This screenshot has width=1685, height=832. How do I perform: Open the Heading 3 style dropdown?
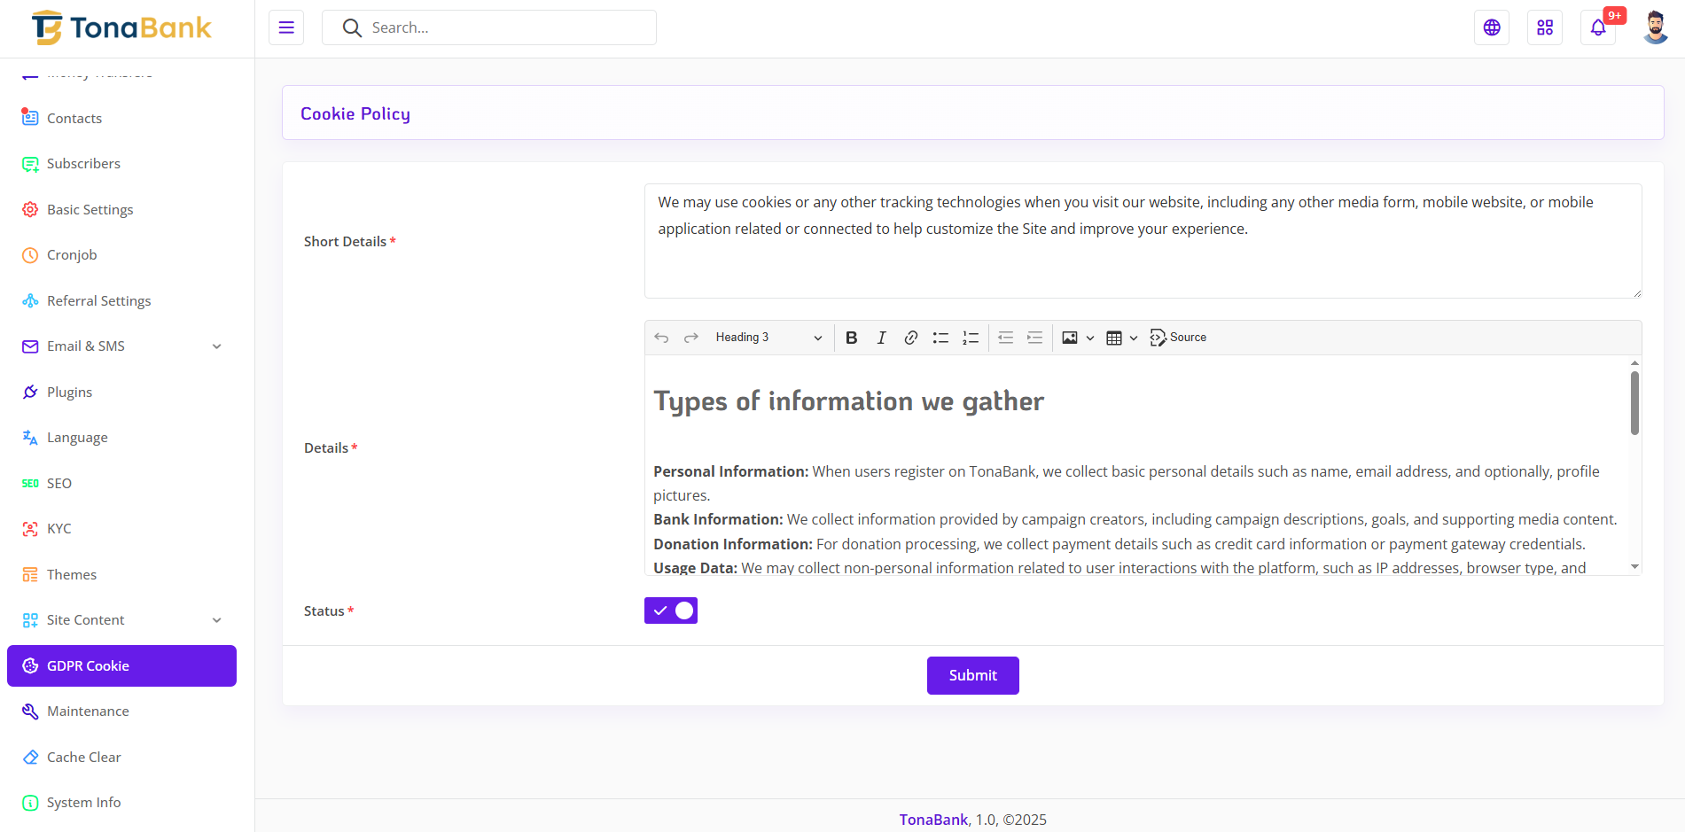point(768,338)
